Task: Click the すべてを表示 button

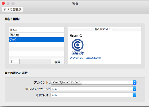Action: point(12,9)
